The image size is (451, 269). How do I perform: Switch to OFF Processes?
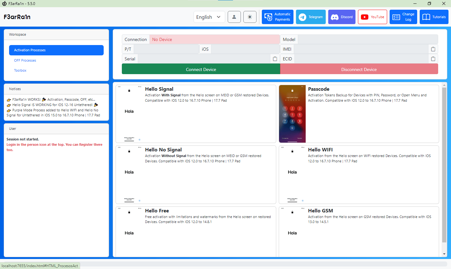25,60
